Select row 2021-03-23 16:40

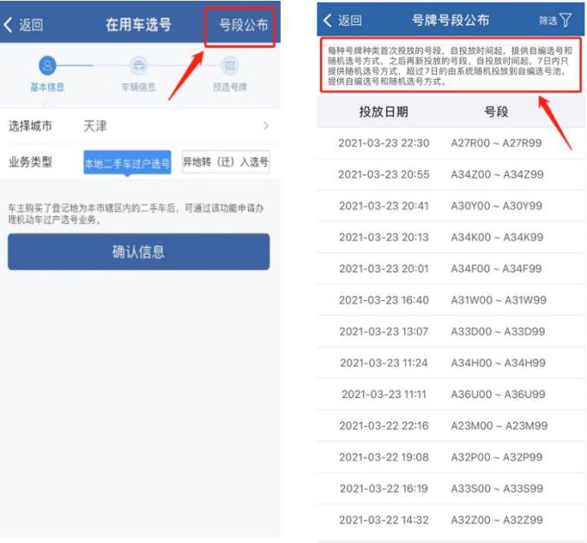451,300
